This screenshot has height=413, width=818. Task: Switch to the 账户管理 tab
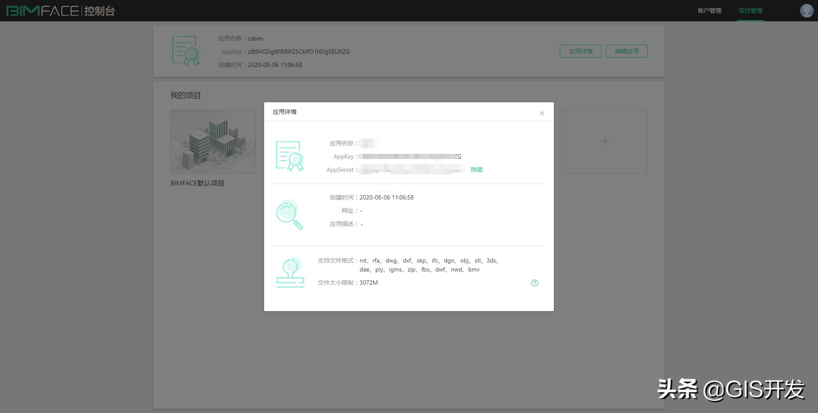(x=709, y=11)
